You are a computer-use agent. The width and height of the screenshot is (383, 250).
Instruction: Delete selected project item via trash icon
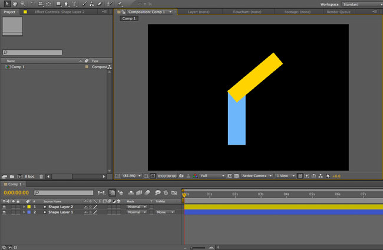[x=41, y=176]
